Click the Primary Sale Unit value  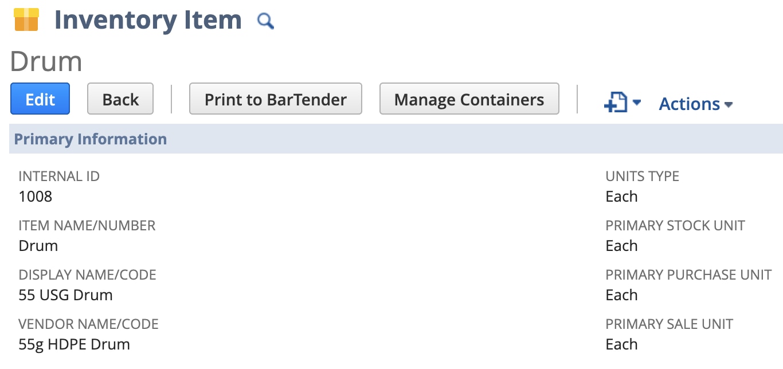pos(621,344)
